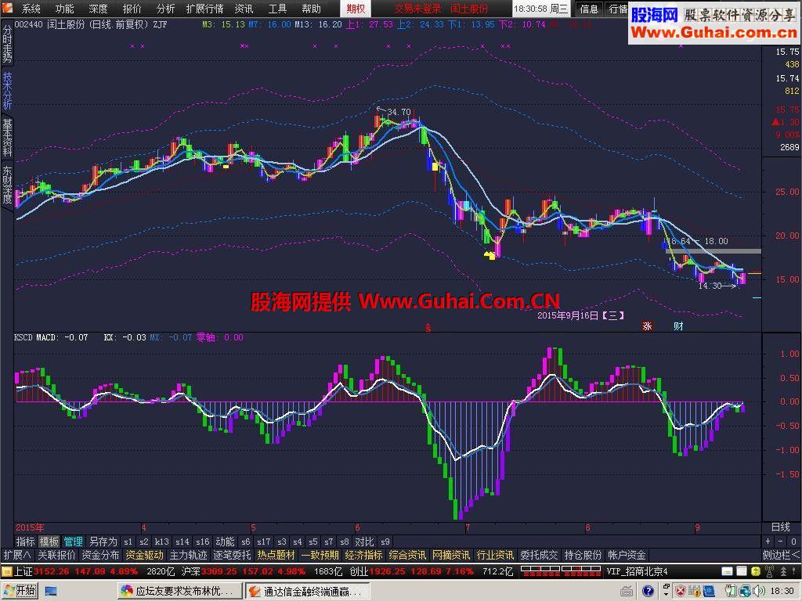This screenshot has width=802, height=601.
Task: Open the 行业资讯 tab
Action: (495, 555)
